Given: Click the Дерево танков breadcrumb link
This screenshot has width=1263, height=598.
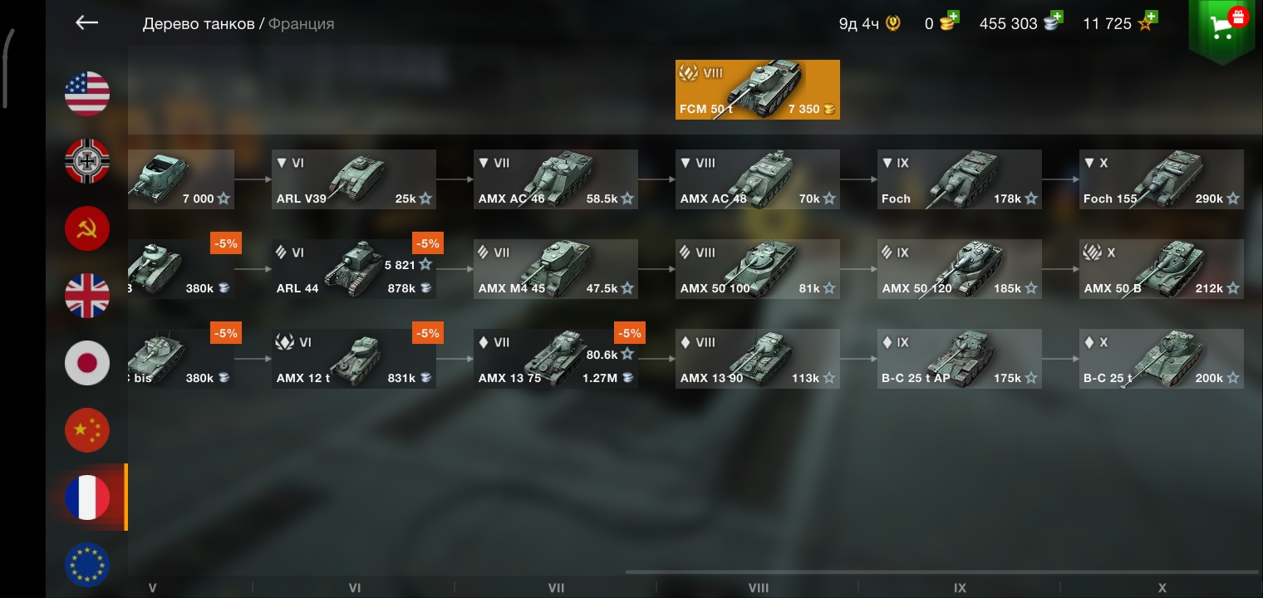Looking at the screenshot, I should pyautogui.click(x=199, y=24).
